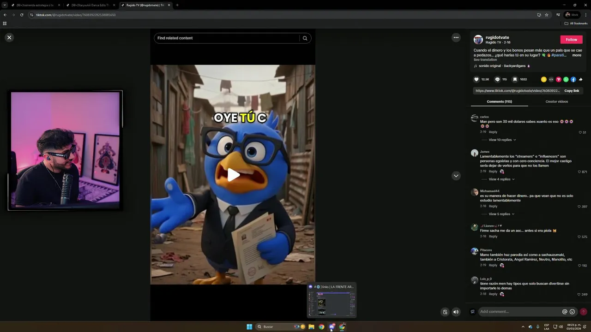591x332 pixels.
Task: Reload the page in Chrome
Action: point(21,15)
